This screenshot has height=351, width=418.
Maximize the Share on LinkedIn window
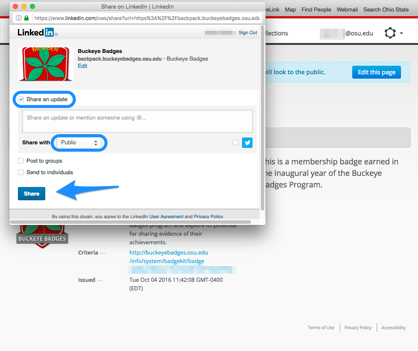32,6
